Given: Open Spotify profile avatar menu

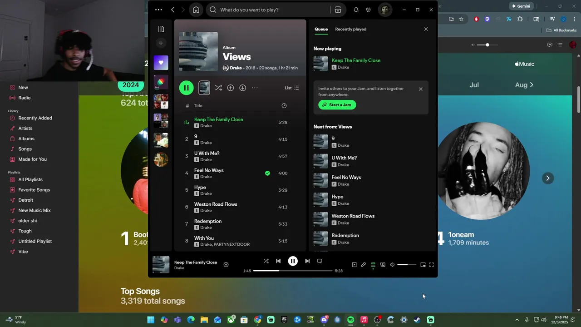Looking at the screenshot, I should tap(385, 10).
